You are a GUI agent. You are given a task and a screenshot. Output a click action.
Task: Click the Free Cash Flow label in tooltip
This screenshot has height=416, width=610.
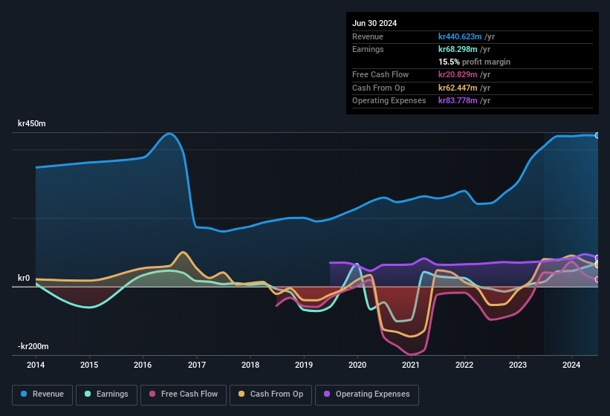(380, 74)
